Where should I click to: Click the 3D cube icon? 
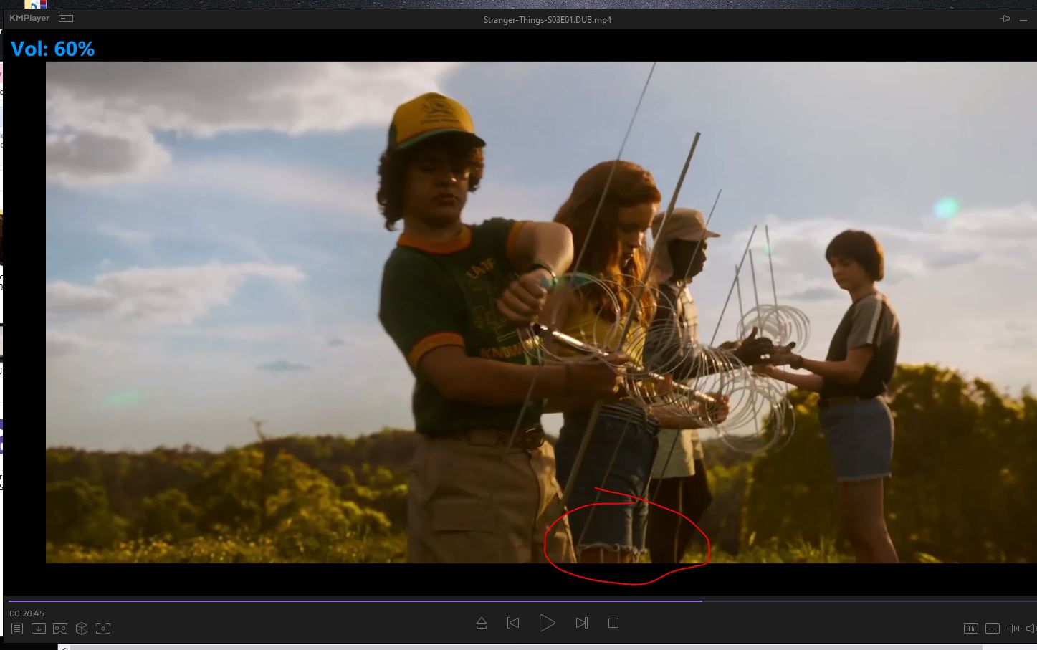82,629
